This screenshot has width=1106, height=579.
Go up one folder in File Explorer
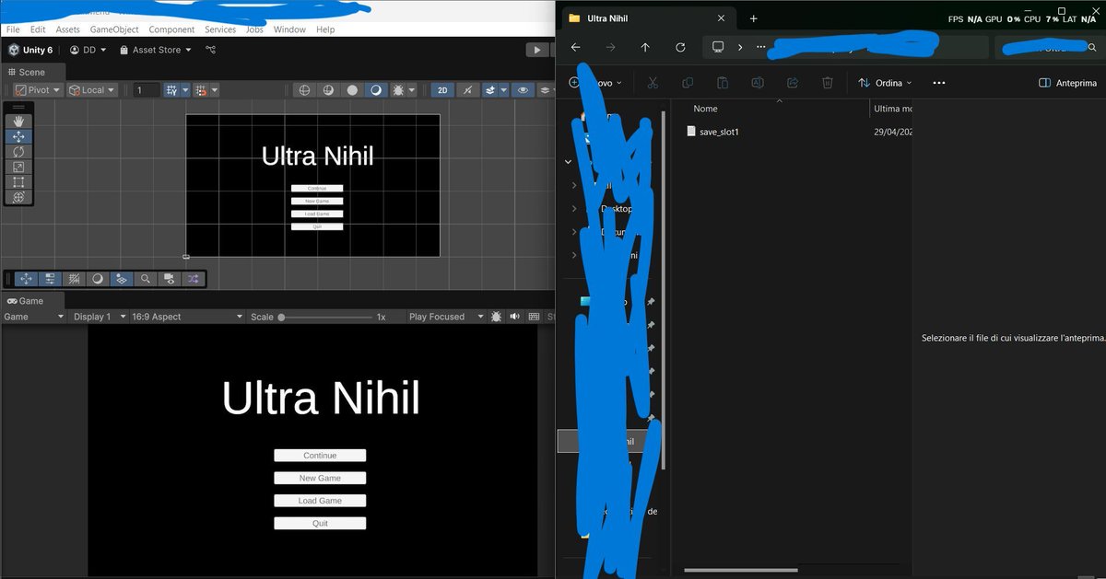tap(645, 47)
